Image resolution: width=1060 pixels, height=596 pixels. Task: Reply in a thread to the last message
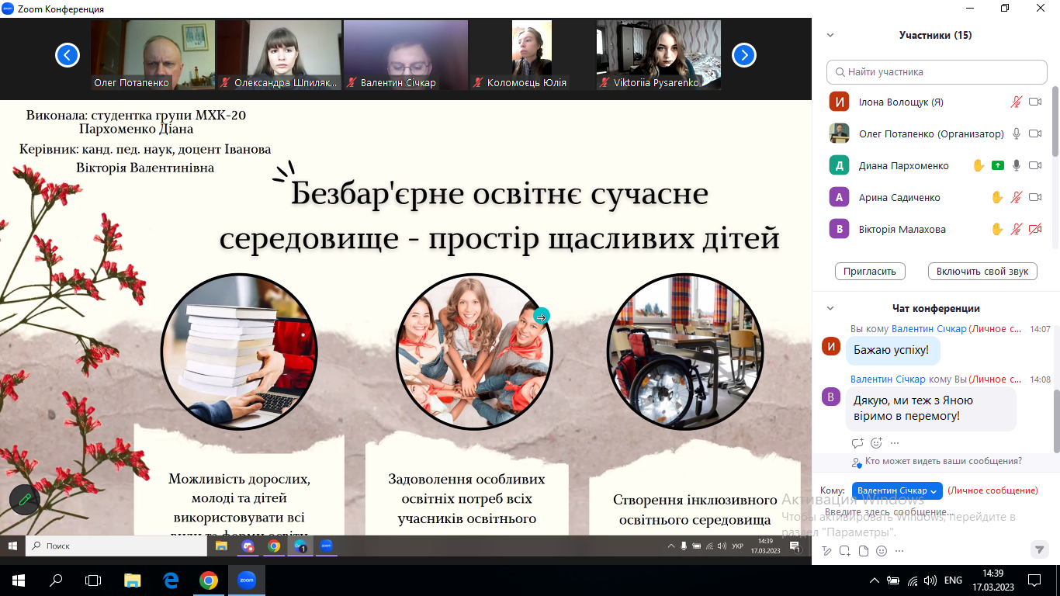pyautogui.click(x=857, y=443)
